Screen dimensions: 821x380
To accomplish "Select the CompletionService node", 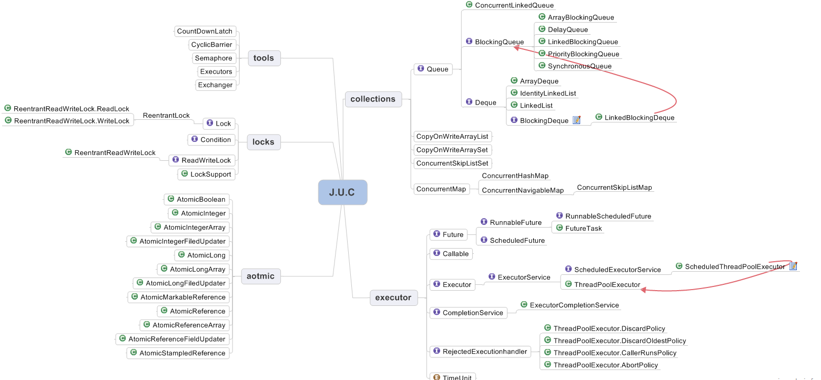I will (x=468, y=312).
